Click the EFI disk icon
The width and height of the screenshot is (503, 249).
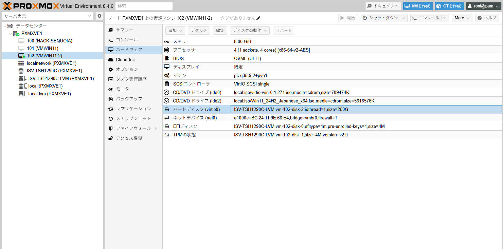coord(166,126)
